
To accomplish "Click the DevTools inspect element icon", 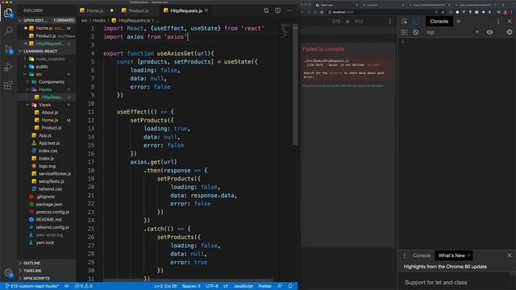I will [x=405, y=22].
